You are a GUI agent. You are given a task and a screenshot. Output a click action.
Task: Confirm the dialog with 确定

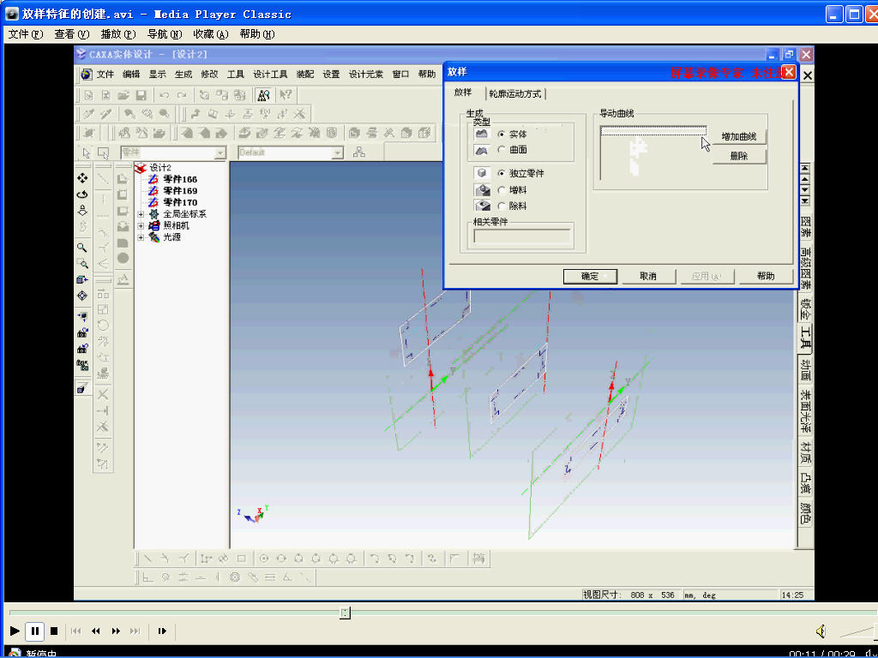tap(590, 277)
